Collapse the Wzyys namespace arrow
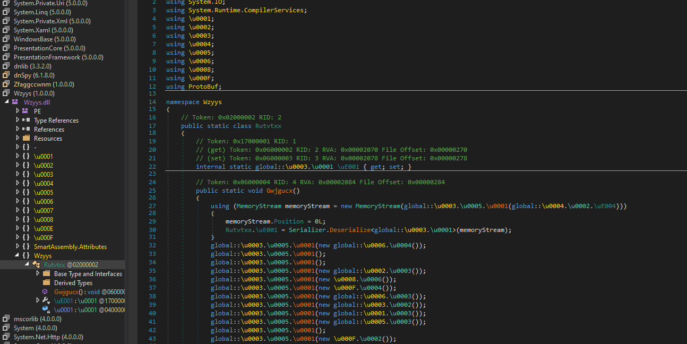 tap(18, 256)
